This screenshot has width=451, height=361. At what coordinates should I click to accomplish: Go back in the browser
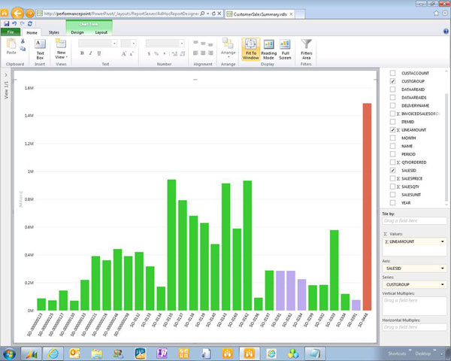pyautogui.click(x=17, y=14)
